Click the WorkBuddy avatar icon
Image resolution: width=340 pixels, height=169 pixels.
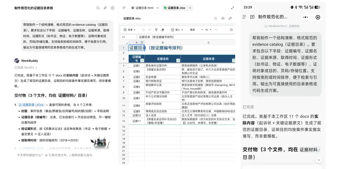(x=17, y=61)
